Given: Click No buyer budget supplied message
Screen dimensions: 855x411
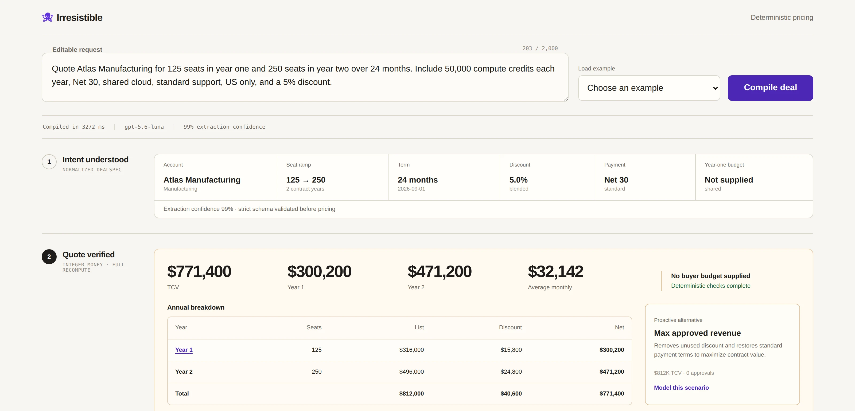Looking at the screenshot, I should (x=710, y=276).
